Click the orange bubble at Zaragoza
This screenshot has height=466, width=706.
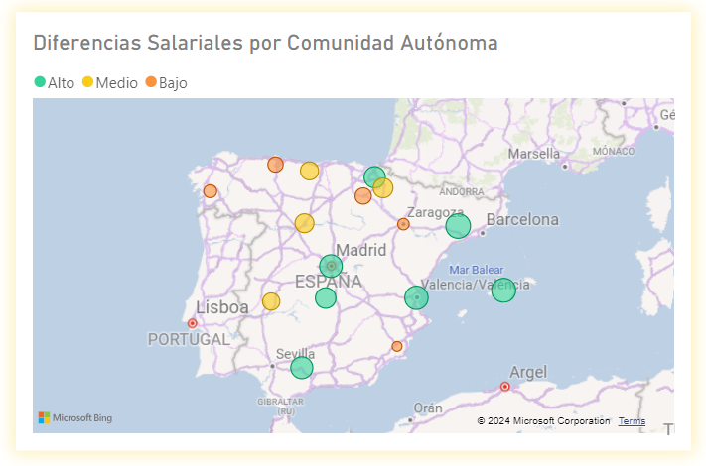coord(403,224)
